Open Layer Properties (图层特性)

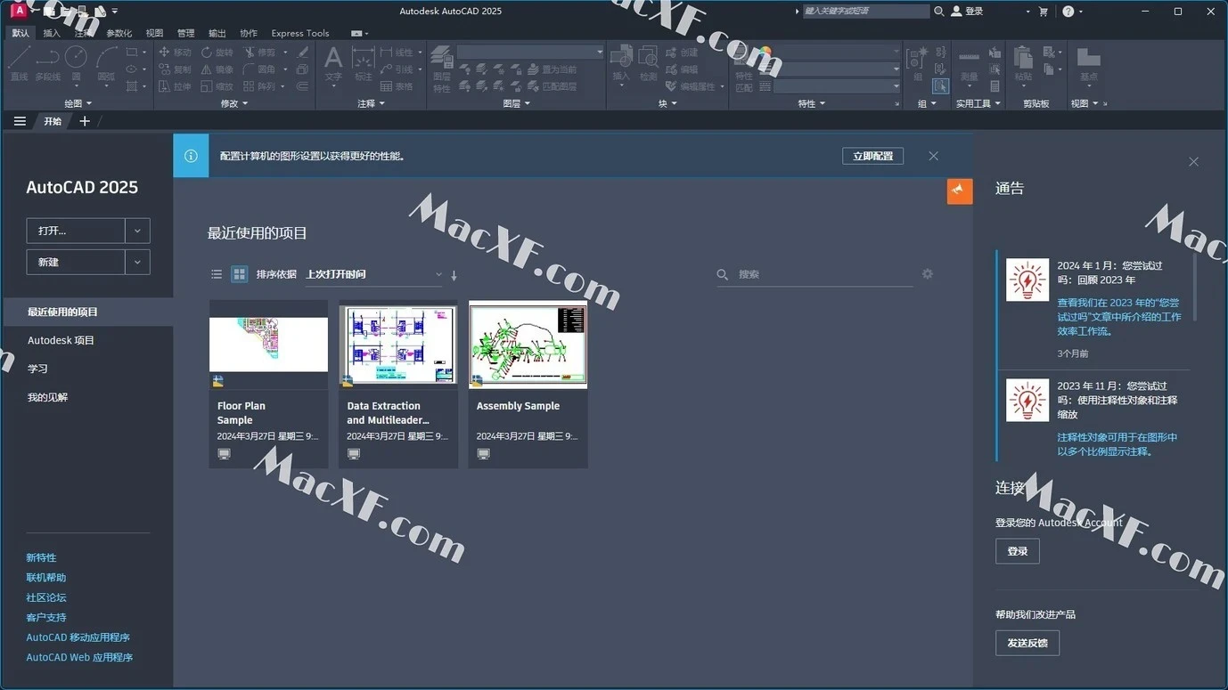[x=442, y=69]
